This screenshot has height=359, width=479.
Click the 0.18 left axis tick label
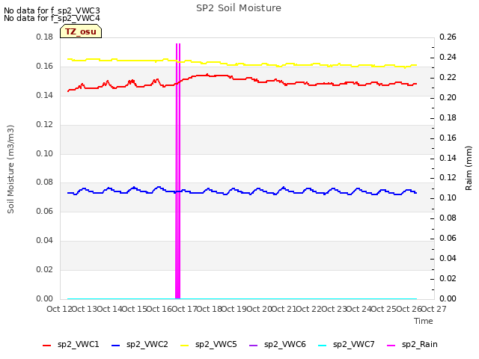click(45, 37)
